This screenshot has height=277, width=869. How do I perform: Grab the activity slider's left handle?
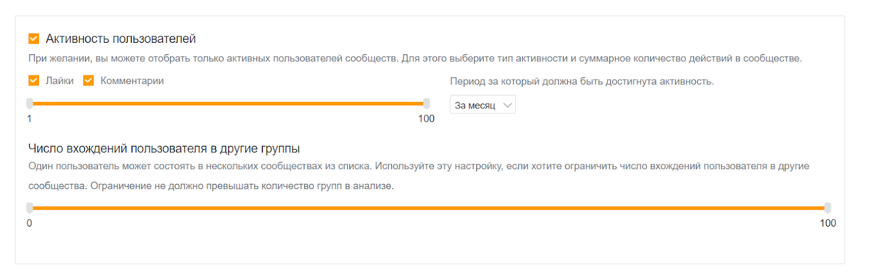(30, 103)
